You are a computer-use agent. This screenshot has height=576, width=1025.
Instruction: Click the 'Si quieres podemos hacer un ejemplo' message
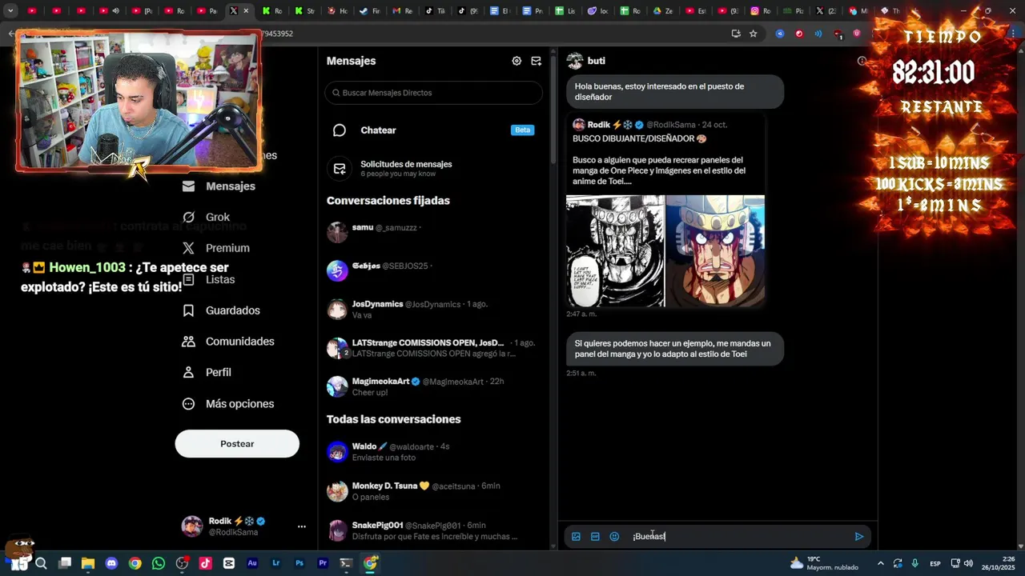click(674, 349)
